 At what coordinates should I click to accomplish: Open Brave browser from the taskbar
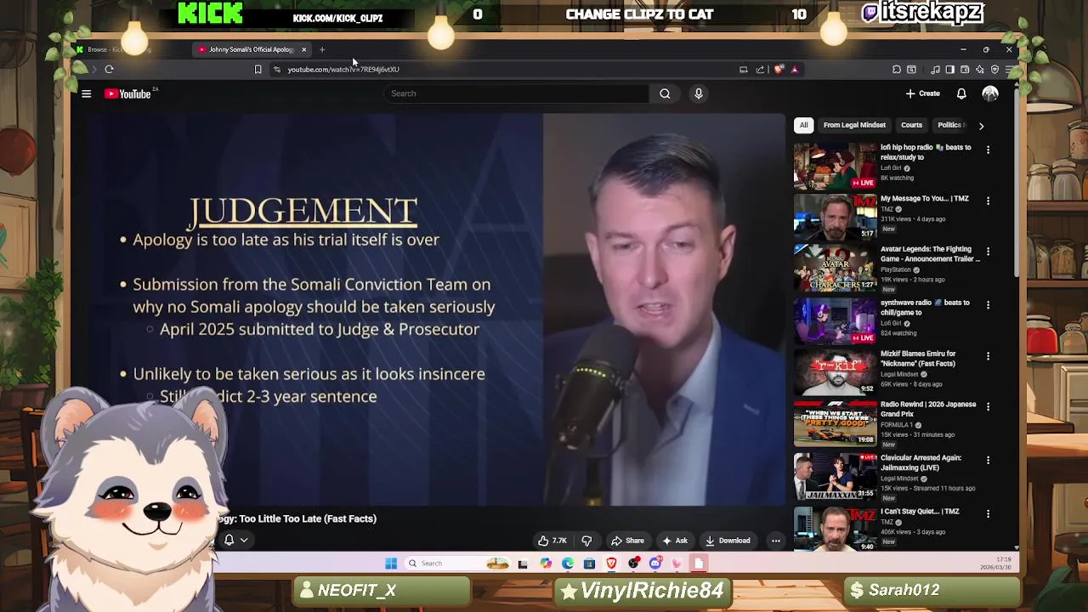pyautogui.click(x=611, y=564)
